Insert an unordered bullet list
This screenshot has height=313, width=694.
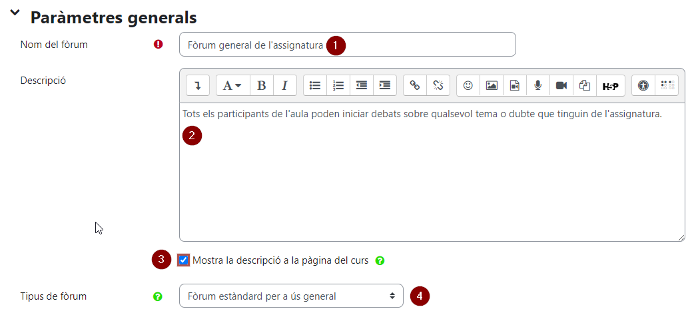pos(314,85)
